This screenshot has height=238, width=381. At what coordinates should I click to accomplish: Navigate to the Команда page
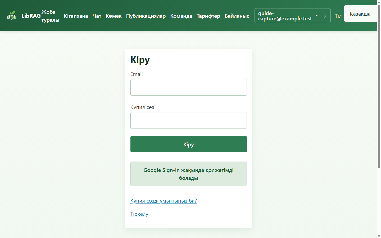(181, 16)
